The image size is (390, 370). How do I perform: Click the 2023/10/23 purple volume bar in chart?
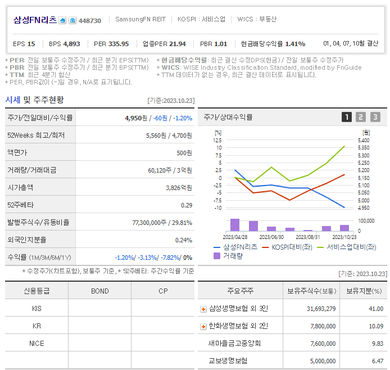coord(344,228)
